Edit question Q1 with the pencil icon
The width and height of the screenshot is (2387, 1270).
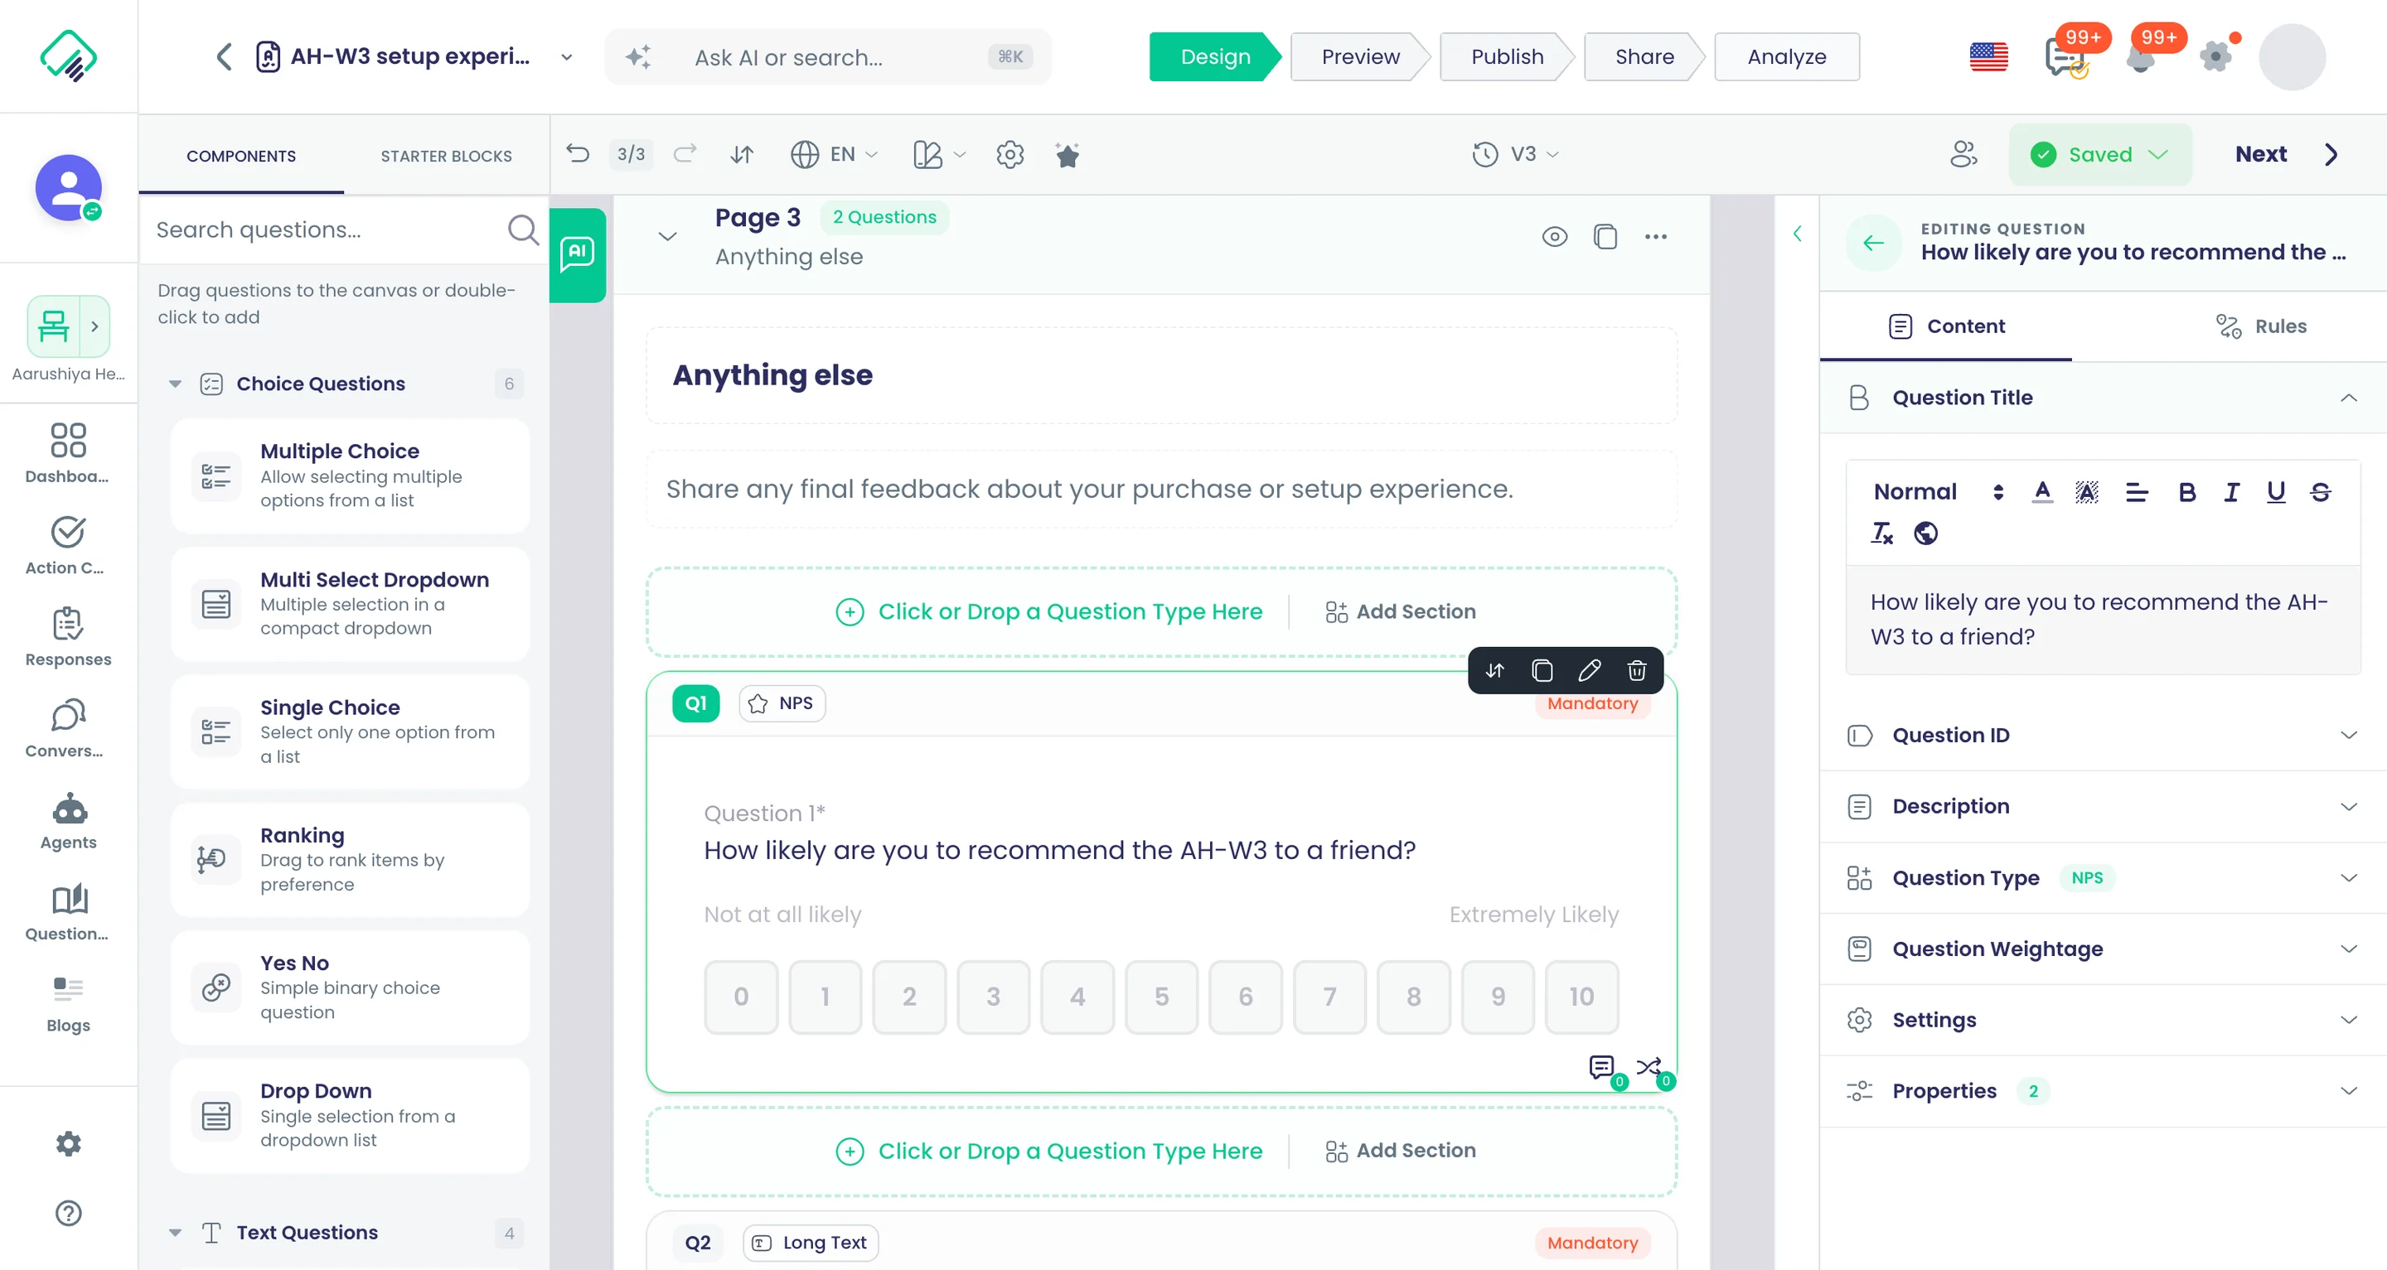click(x=1589, y=669)
